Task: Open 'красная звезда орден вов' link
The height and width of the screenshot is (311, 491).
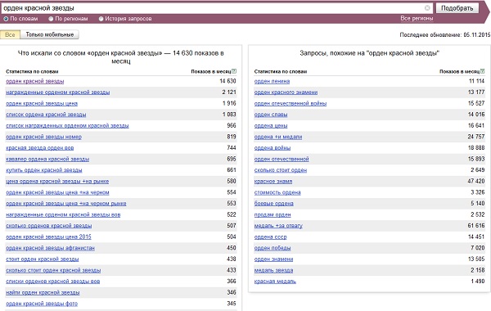Action: tap(40, 148)
